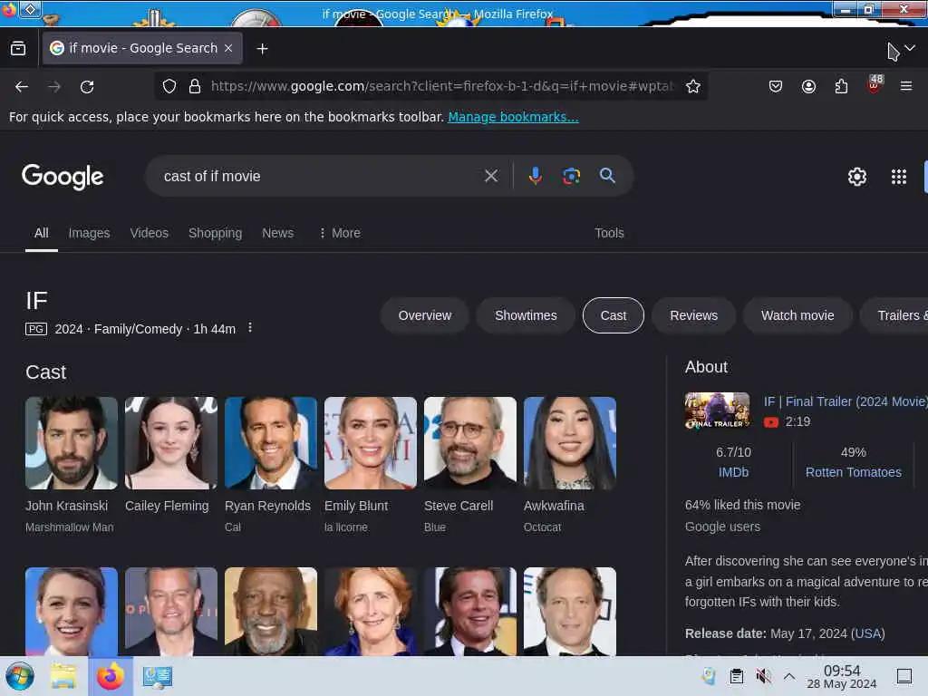Switch to News results

coord(277,233)
